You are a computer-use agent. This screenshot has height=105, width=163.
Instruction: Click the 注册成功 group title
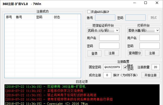43,11
